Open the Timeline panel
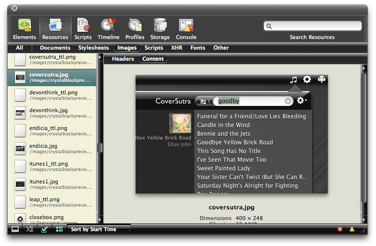 pos(108,29)
